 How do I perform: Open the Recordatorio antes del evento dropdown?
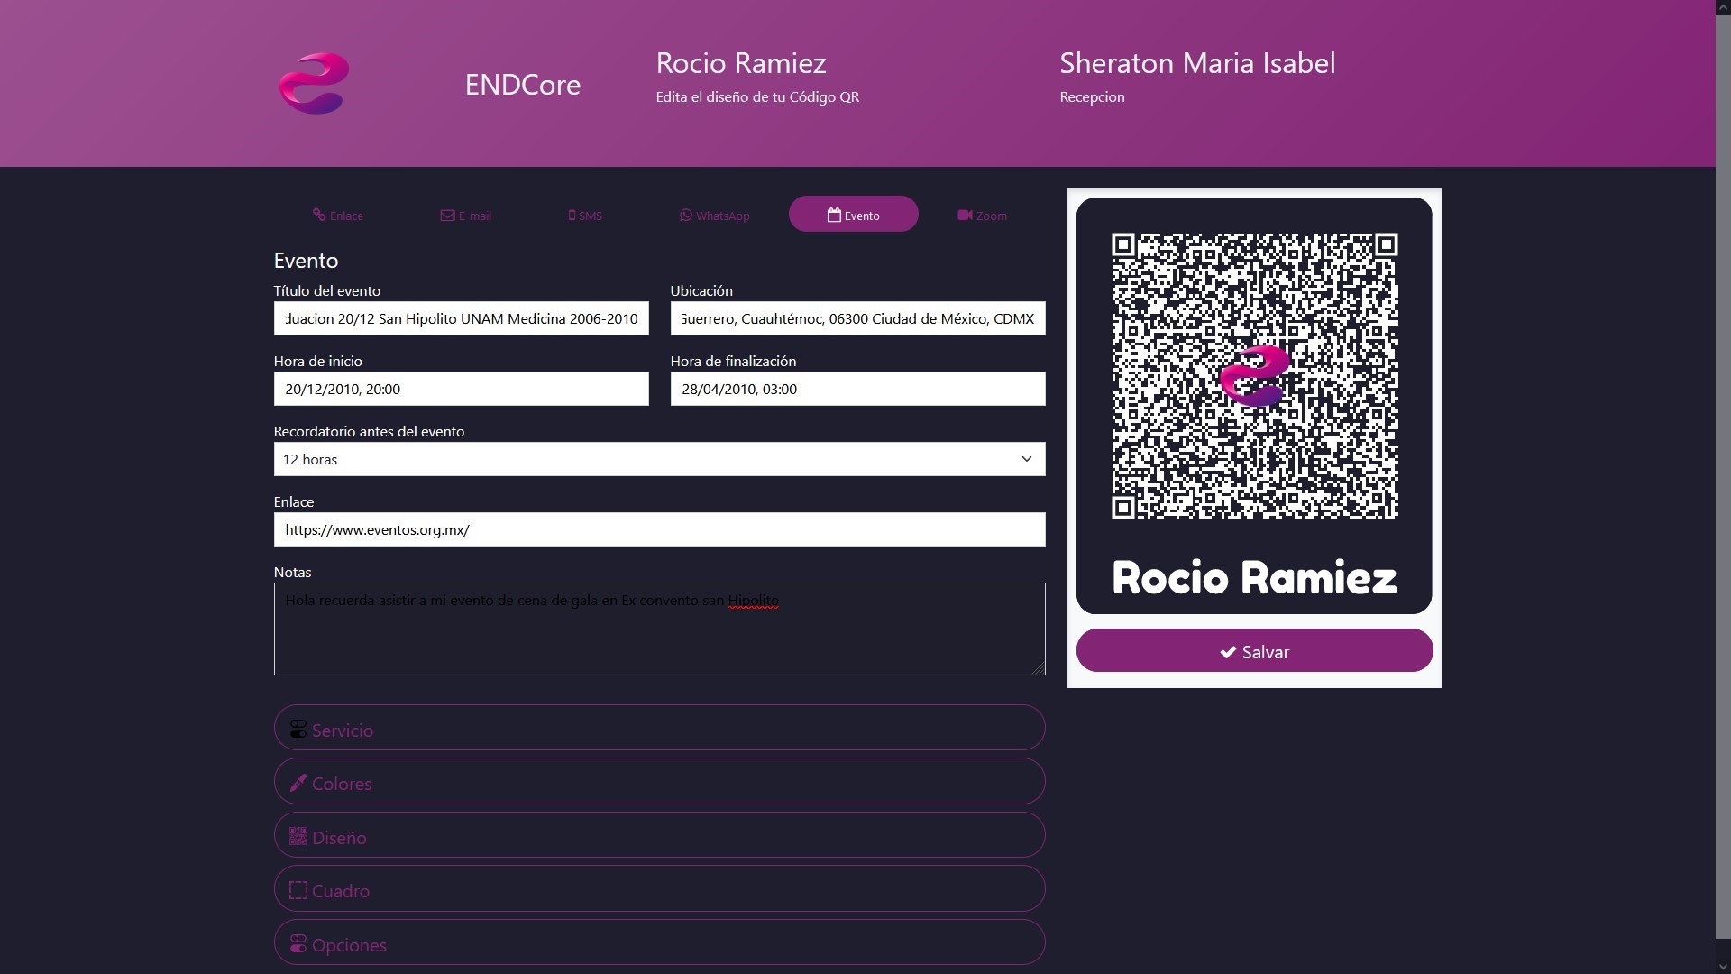tap(659, 459)
